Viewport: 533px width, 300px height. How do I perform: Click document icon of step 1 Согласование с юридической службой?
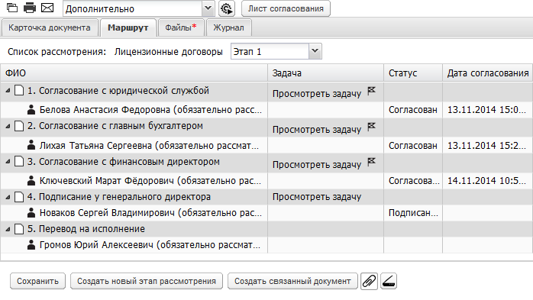pyautogui.click(x=19, y=90)
